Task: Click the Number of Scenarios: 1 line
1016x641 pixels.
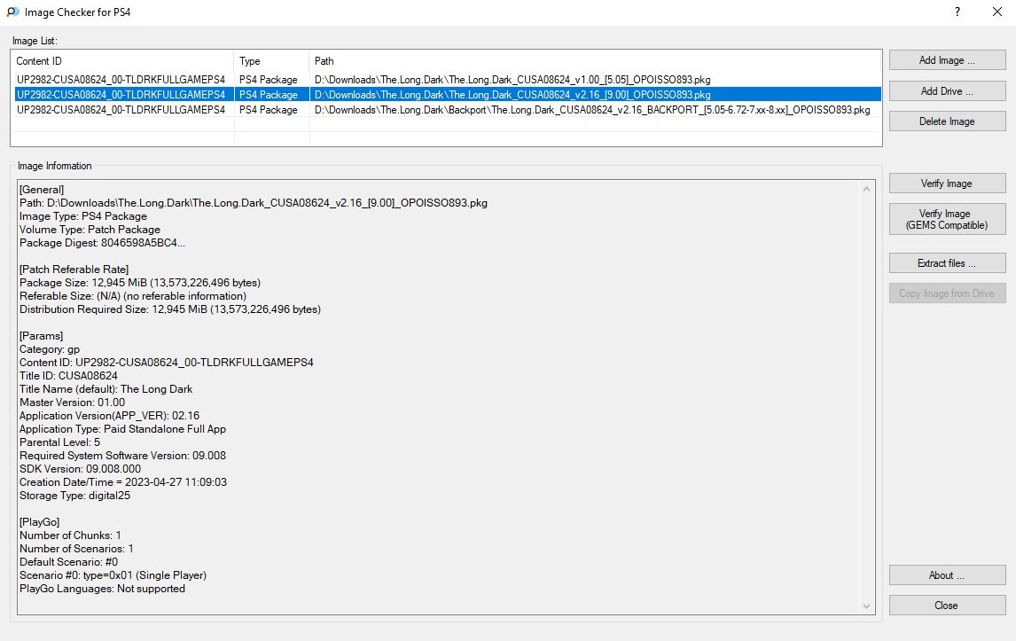Action: tap(76, 548)
